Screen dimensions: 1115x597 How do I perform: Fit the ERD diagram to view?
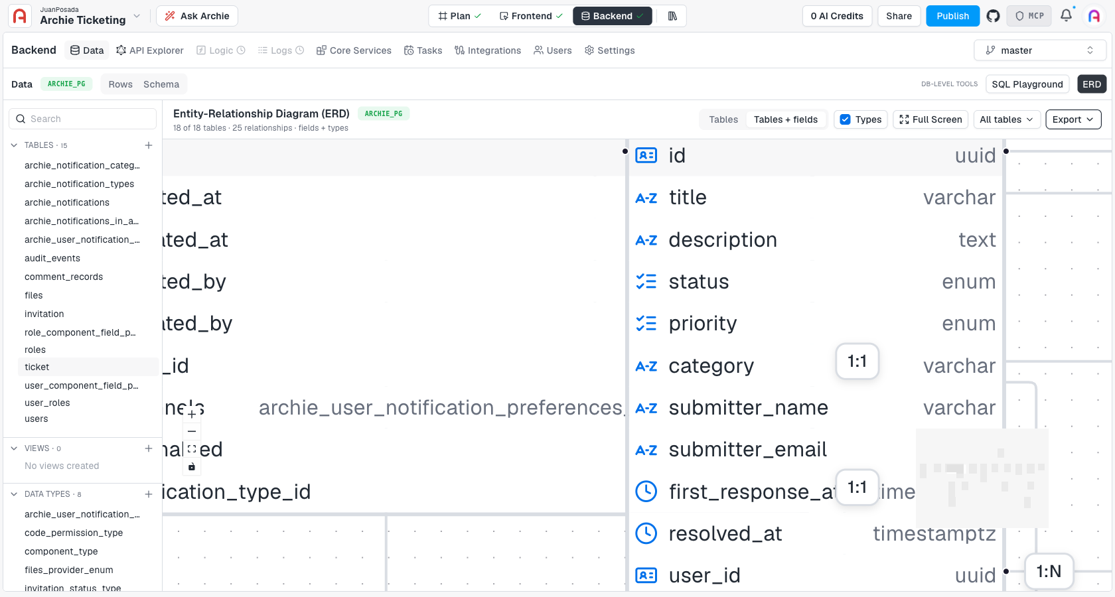click(x=192, y=449)
